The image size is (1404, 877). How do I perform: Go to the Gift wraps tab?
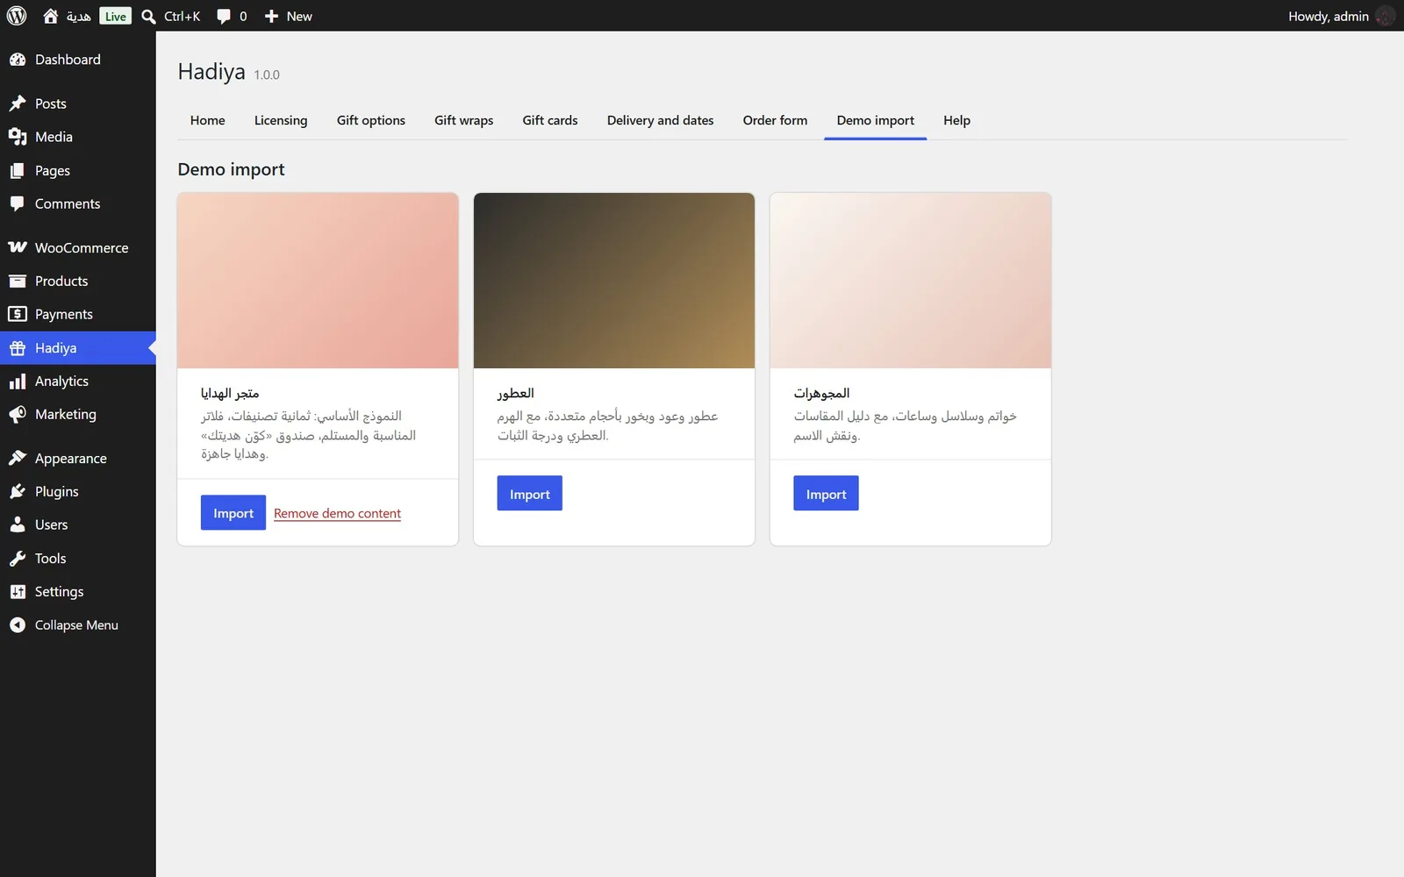pos(463,120)
